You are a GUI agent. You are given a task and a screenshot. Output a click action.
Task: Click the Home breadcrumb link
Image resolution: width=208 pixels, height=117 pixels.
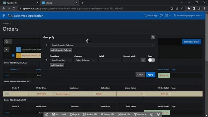[x=6, y=23]
